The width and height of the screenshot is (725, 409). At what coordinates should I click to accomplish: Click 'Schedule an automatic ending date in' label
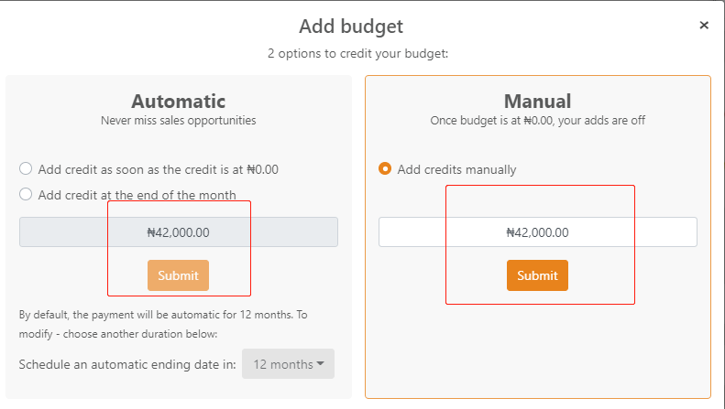click(x=127, y=364)
